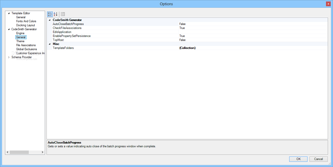Open Customer Experience settings item
The image size is (333, 167).
coord(30,53)
